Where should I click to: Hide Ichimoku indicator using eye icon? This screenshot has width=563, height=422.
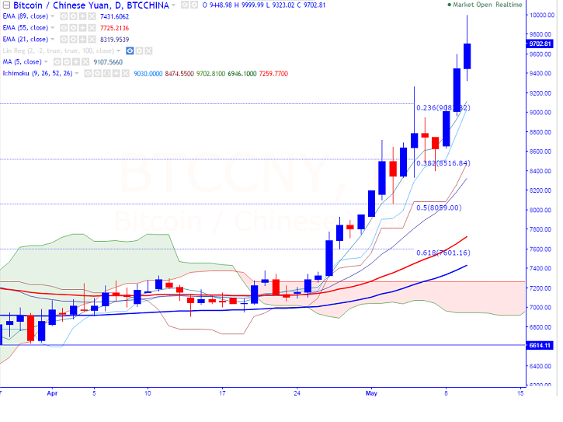tap(88, 74)
